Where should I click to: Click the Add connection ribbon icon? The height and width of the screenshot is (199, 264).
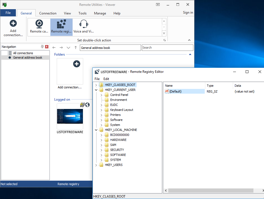coord(13,23)
